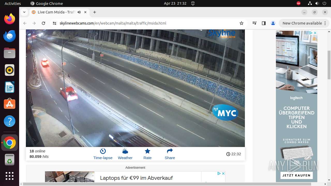
Task: Reload the webcam page
Action: (43, 23)
